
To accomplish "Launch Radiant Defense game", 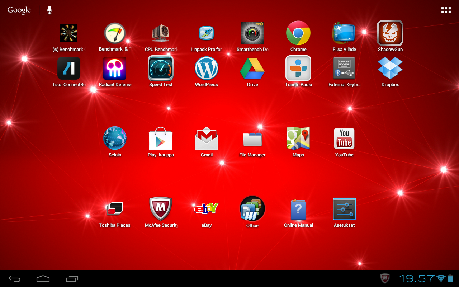I will coord(115,68).
